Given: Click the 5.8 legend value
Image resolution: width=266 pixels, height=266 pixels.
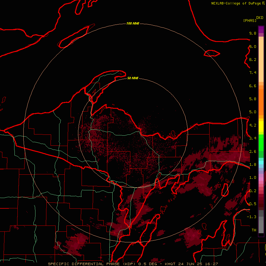Looking at the screenshot, I should pyautogui.click(x=253, y=99).
